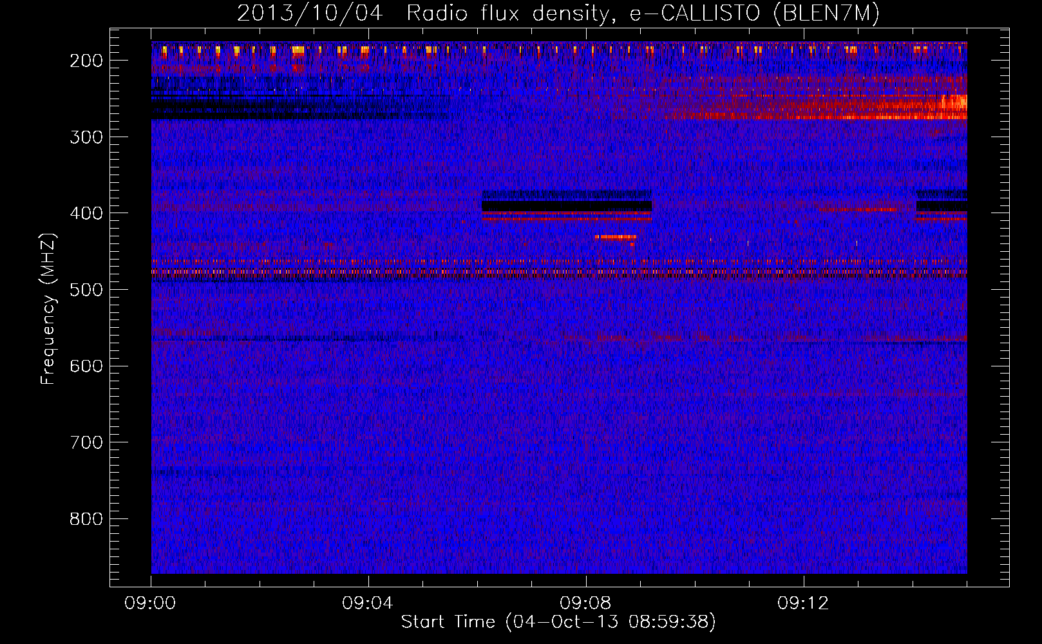Click the 09:12 time tick label

(x=803, y=603)
